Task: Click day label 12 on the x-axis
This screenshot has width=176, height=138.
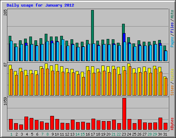Action: pyautogui.click(x=67, y=134)
